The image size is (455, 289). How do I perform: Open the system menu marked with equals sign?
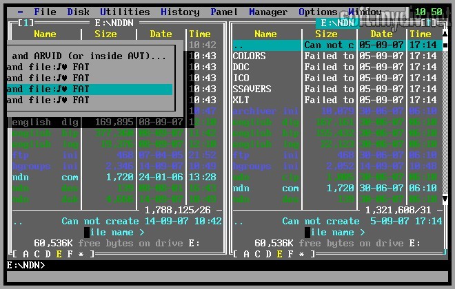pyautogui.click(x=20, y=12)
